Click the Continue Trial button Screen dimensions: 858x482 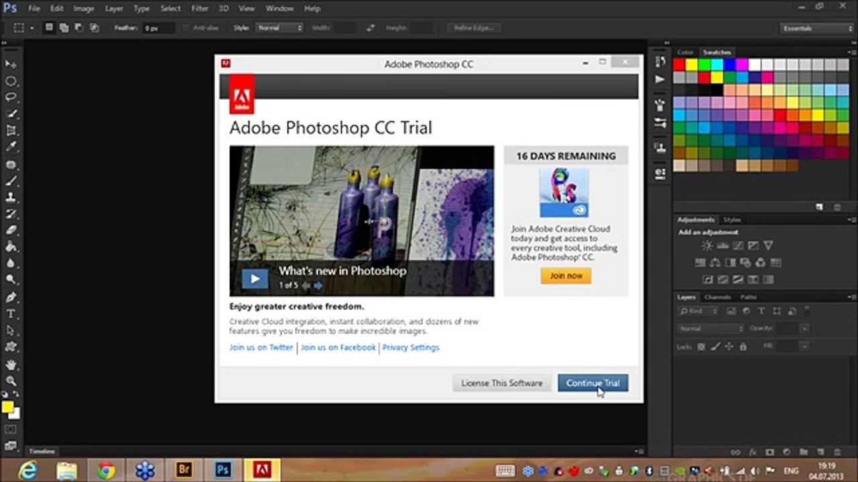593,383
